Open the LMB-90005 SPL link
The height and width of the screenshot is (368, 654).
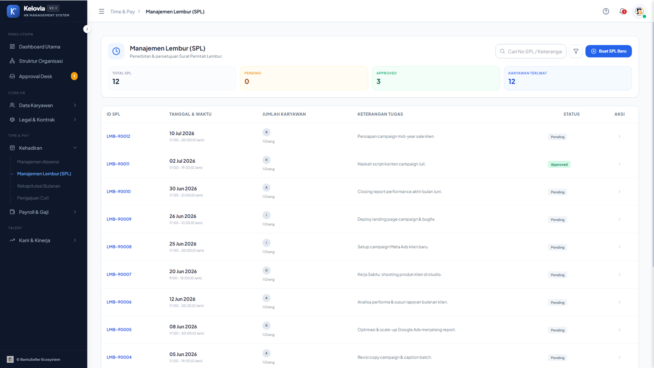119,330
